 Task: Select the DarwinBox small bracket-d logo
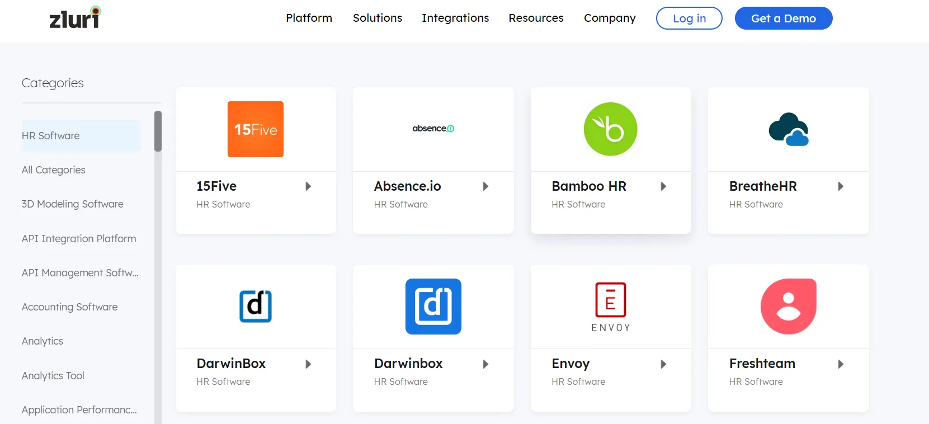pos(256,307)
